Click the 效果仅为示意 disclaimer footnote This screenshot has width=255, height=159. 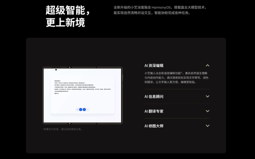(62, 129)
